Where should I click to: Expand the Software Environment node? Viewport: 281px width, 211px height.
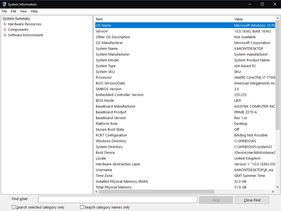click(x=5, y=35)
